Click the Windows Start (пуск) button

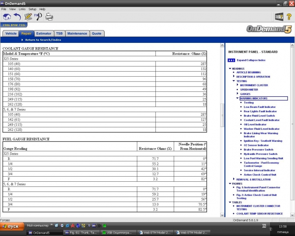(x=11, y=227)
